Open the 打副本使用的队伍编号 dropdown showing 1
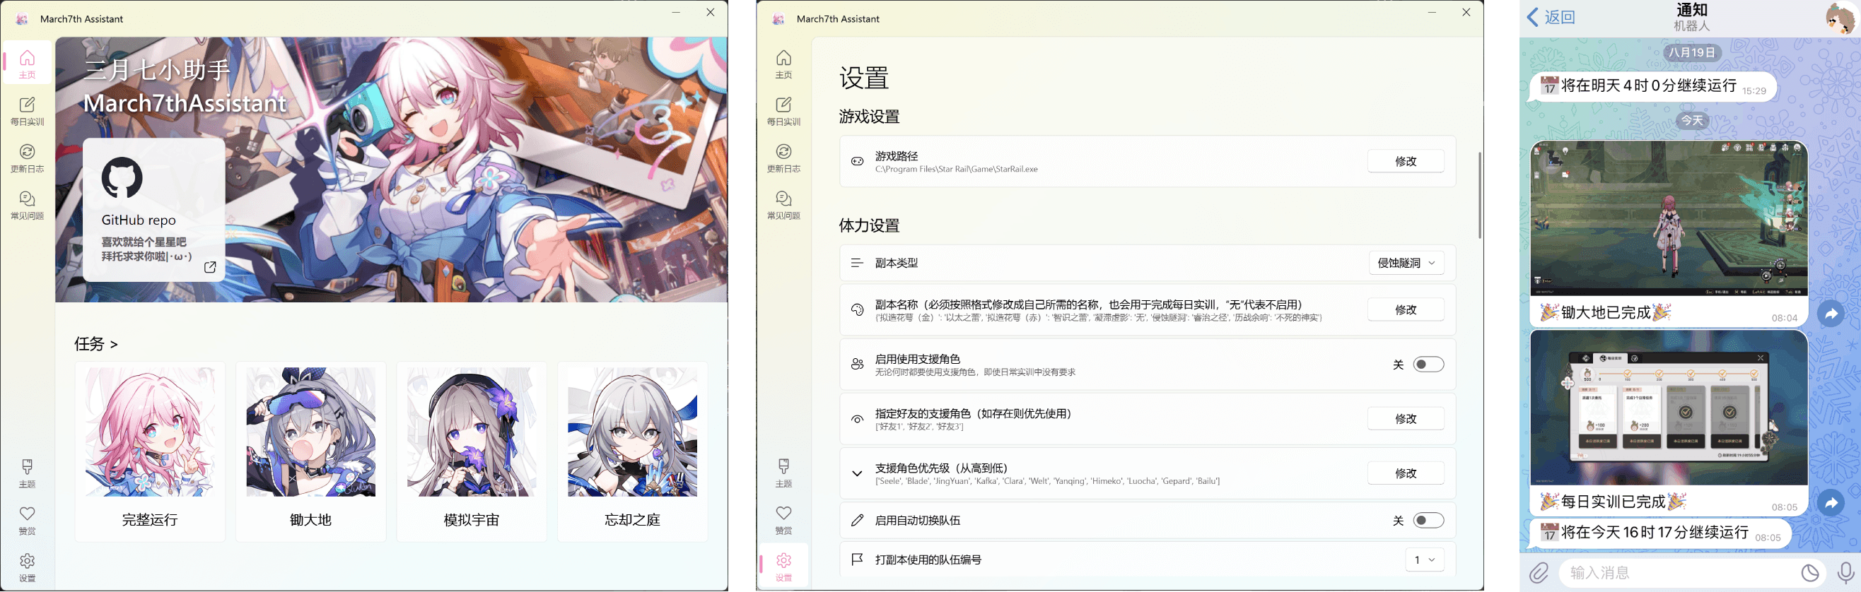 point(1424,560)
